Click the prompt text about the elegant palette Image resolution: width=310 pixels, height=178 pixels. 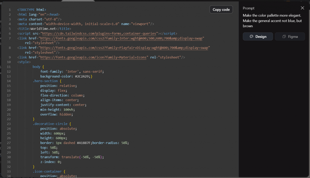272,21
